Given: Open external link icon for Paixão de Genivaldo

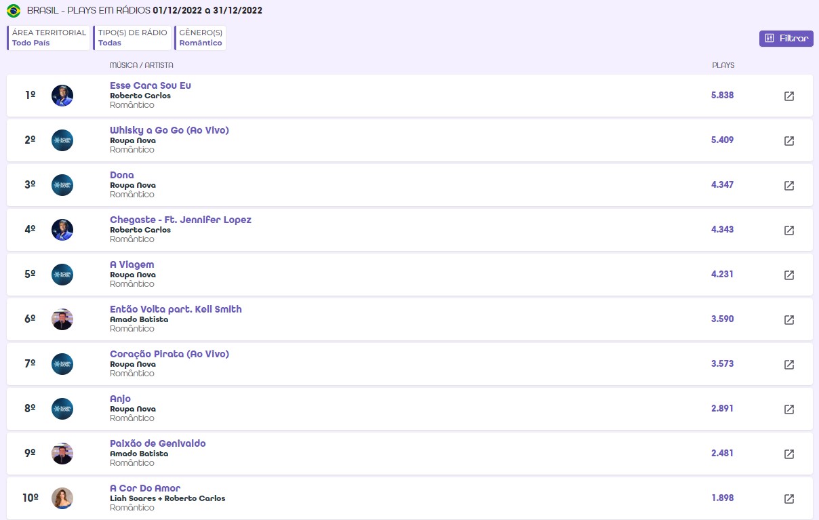Looking at the screenshot, I should (x=789, y=454).
